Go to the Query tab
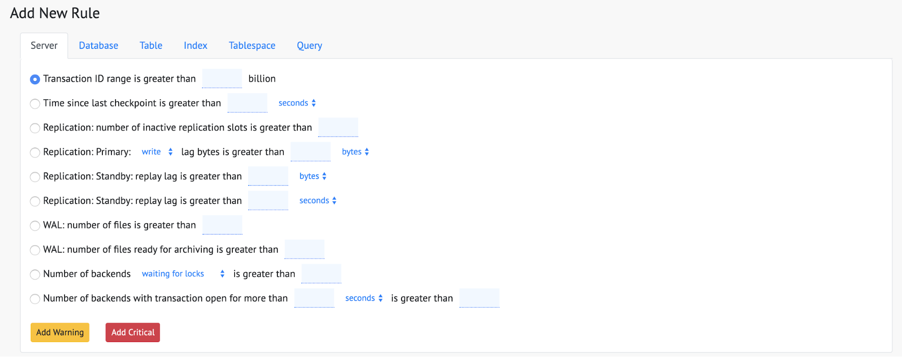Viewport: 902px width, 357px height. tap(310, 46)
